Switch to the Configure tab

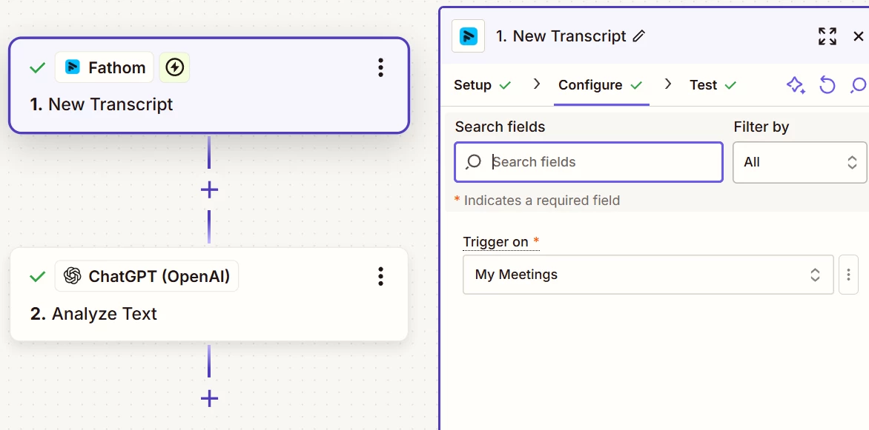[601, 85]
